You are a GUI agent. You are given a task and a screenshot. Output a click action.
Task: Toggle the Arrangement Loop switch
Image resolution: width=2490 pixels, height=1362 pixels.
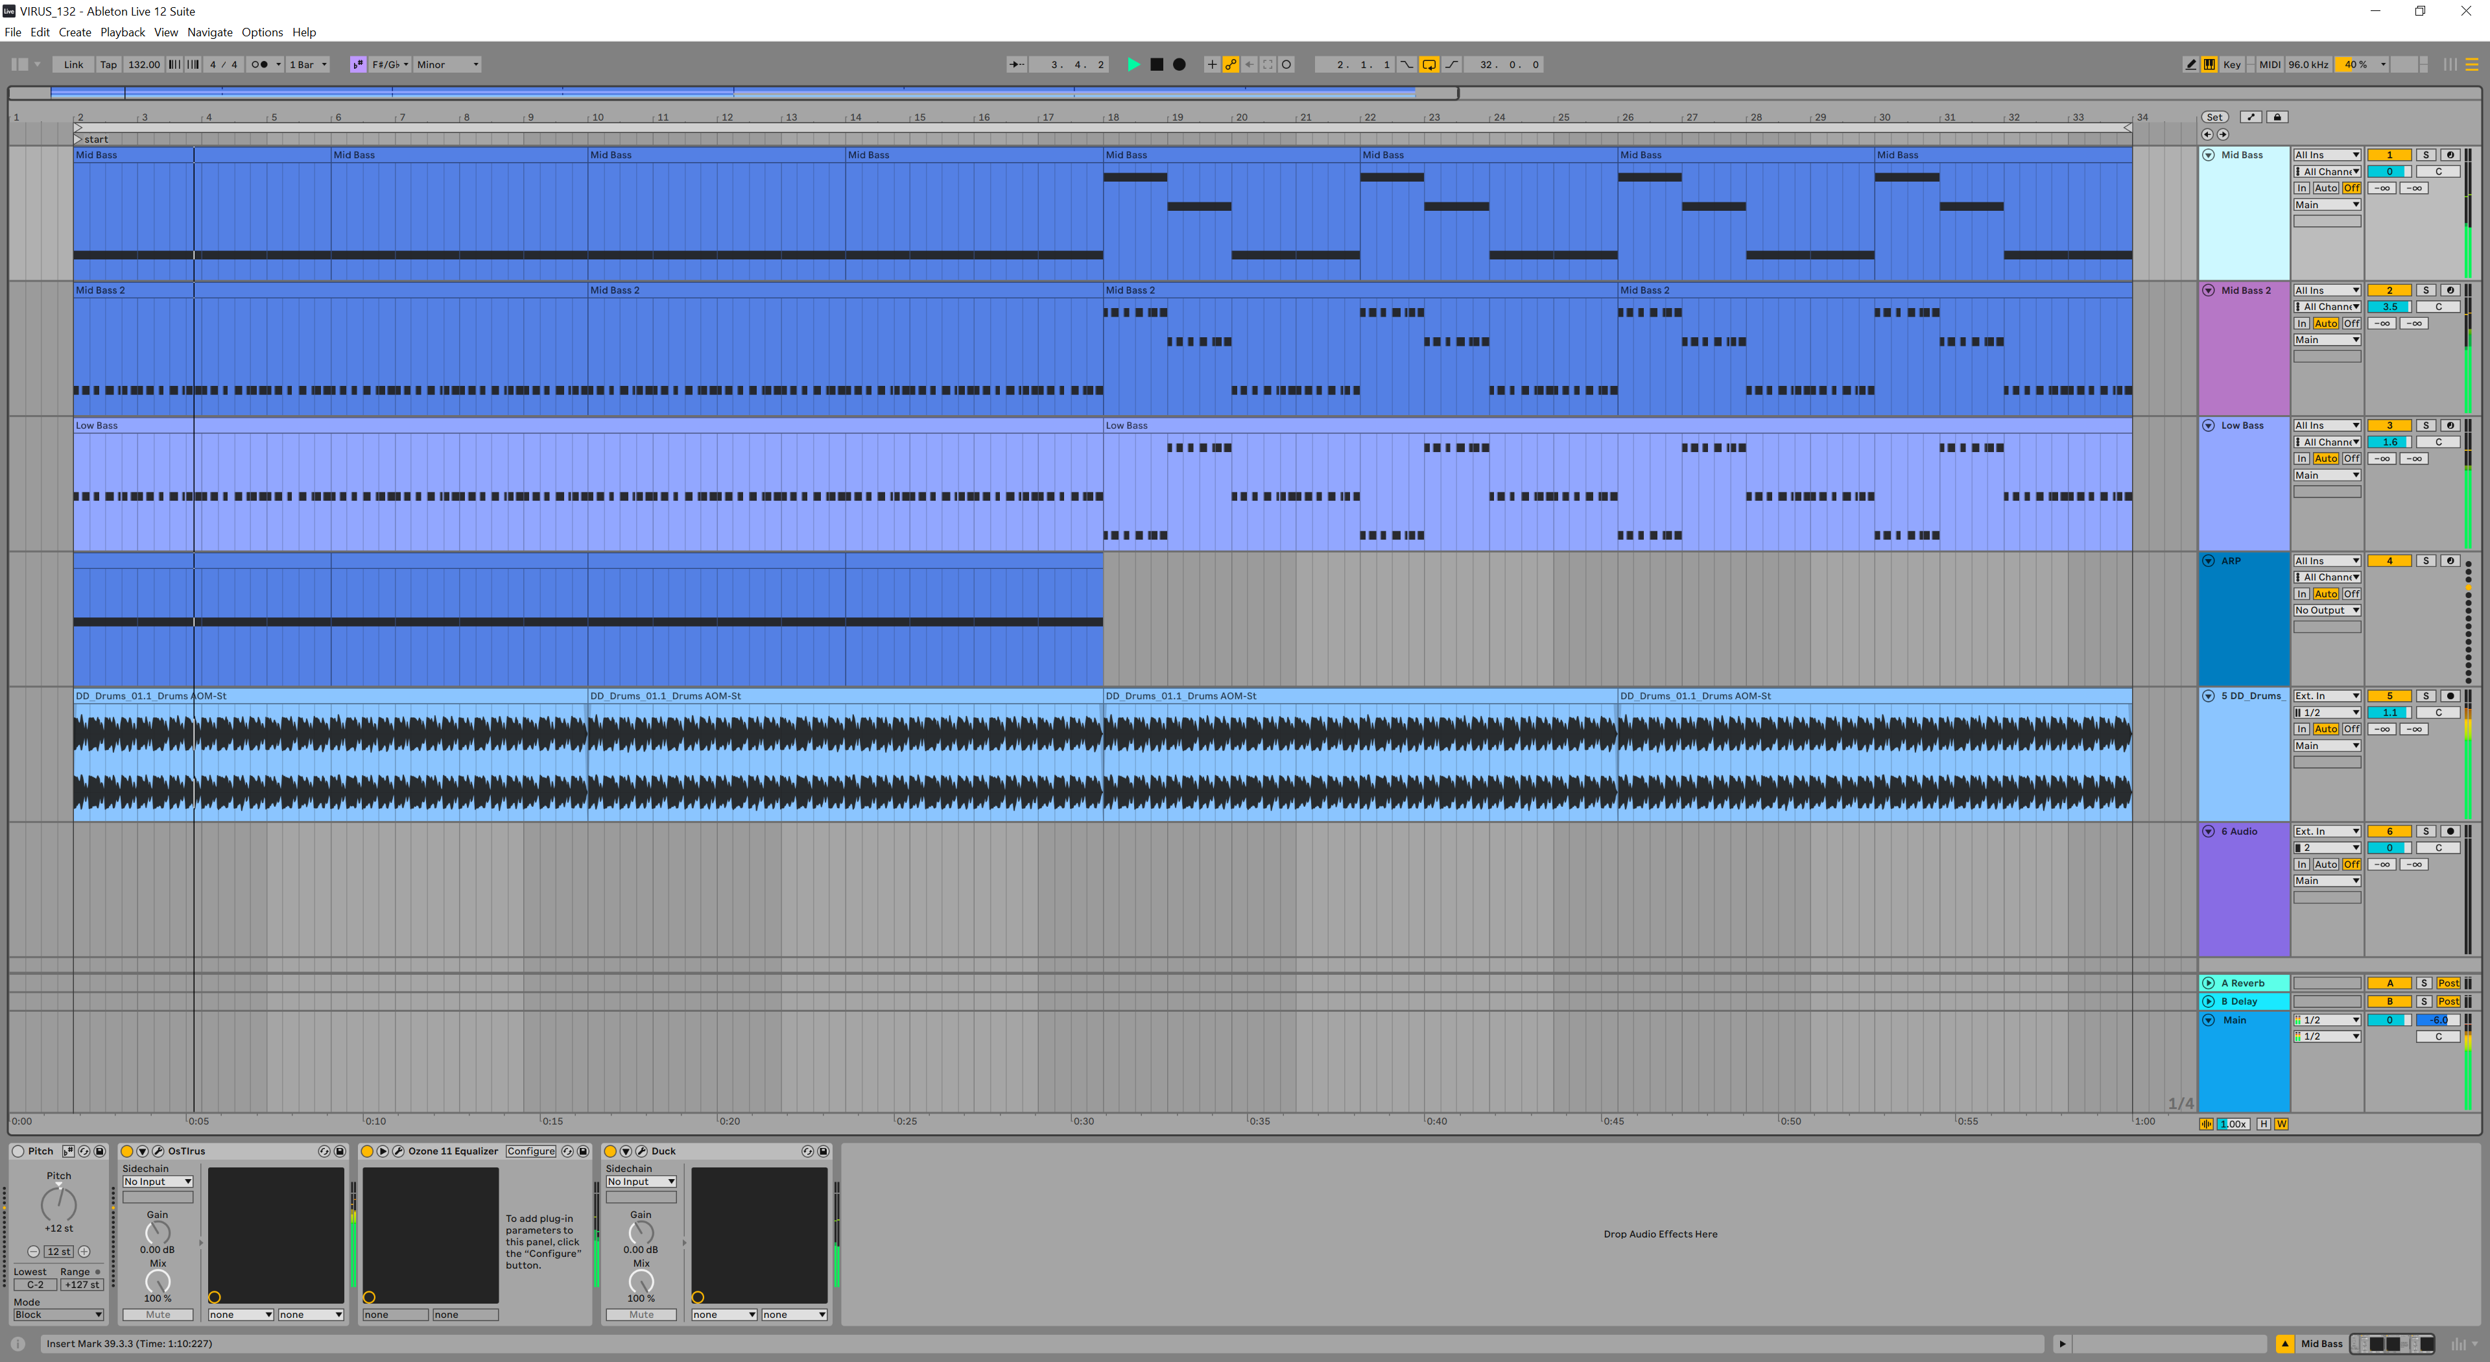point(1429,65)
